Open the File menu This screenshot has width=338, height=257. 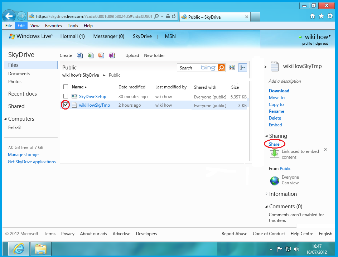coord(9,26)
